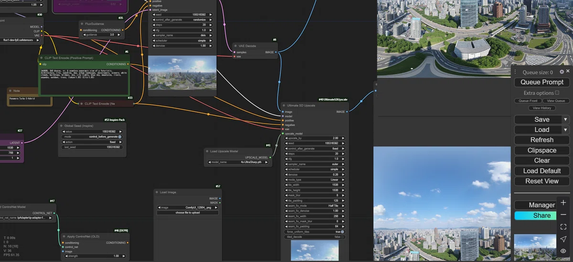Change seam_fix_mode Half Tile option
Viewport: 573px width, 262px height.
tap(315, 206)
